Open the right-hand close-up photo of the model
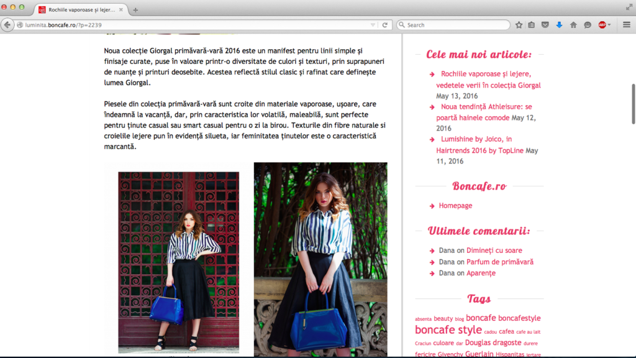636x358 pixels. (320, 259)
